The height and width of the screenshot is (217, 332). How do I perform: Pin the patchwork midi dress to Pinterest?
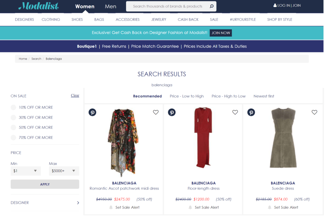click(x=92, y=112)
